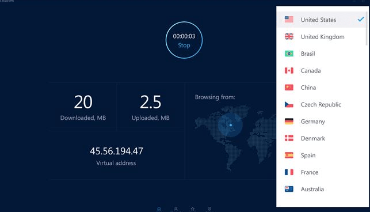Click the location dot on world map
The height and width of the screenshot is (212, 370).
click(x=231, y=125)
